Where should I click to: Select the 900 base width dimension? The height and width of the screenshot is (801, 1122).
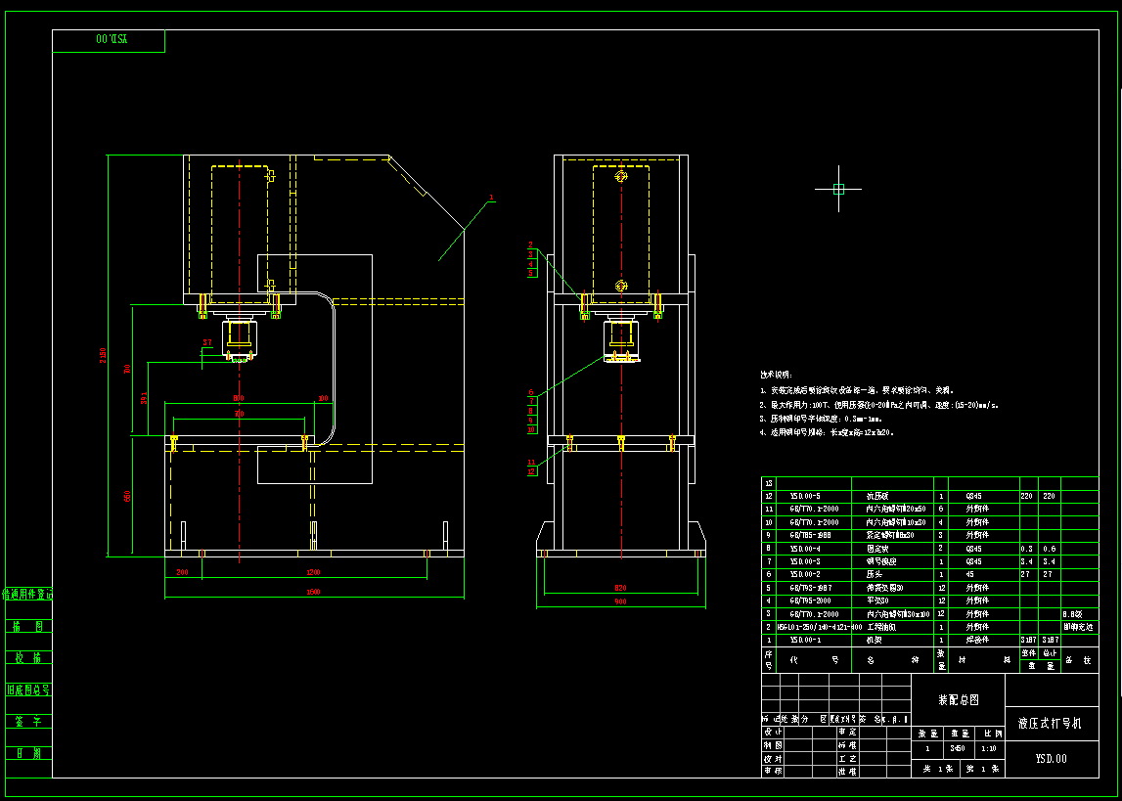620,601
